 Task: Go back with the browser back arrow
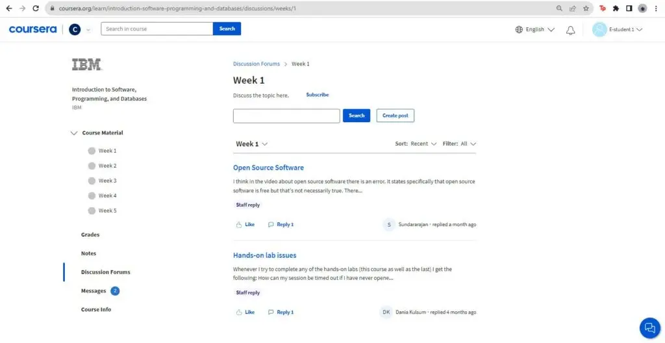click(x=8, y=8)
